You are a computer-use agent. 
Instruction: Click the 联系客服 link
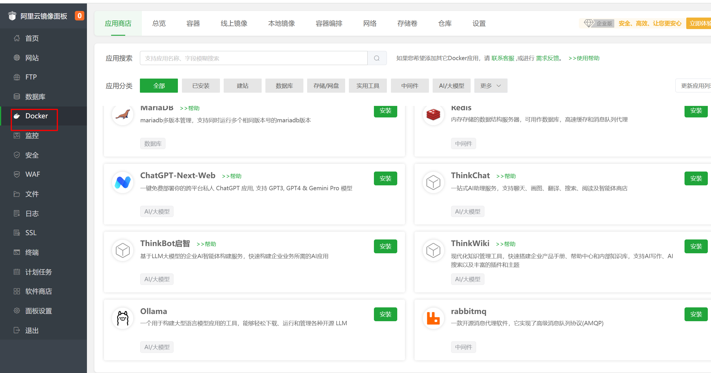click(x=503, y=58)
